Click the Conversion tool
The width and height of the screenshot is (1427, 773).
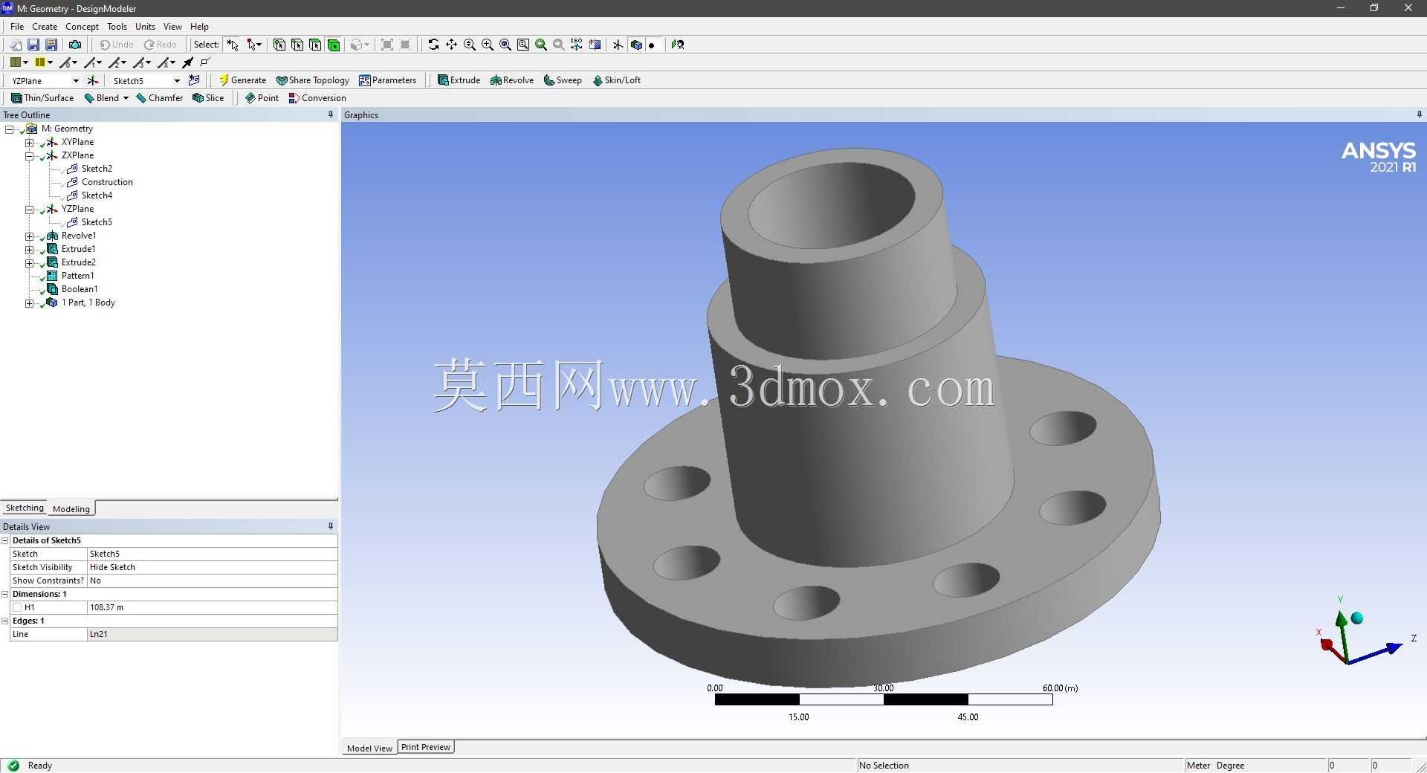click(x=317, y=98)
